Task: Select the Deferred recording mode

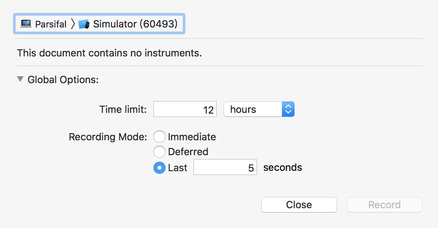Action: pos(159,152)
